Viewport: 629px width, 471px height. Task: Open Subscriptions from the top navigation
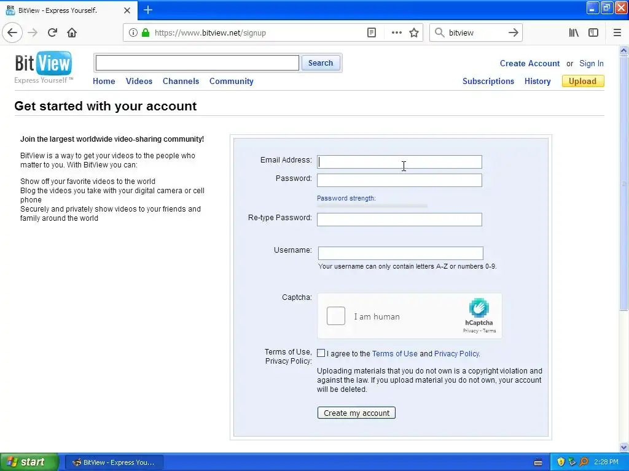click(x=488, y=81)
